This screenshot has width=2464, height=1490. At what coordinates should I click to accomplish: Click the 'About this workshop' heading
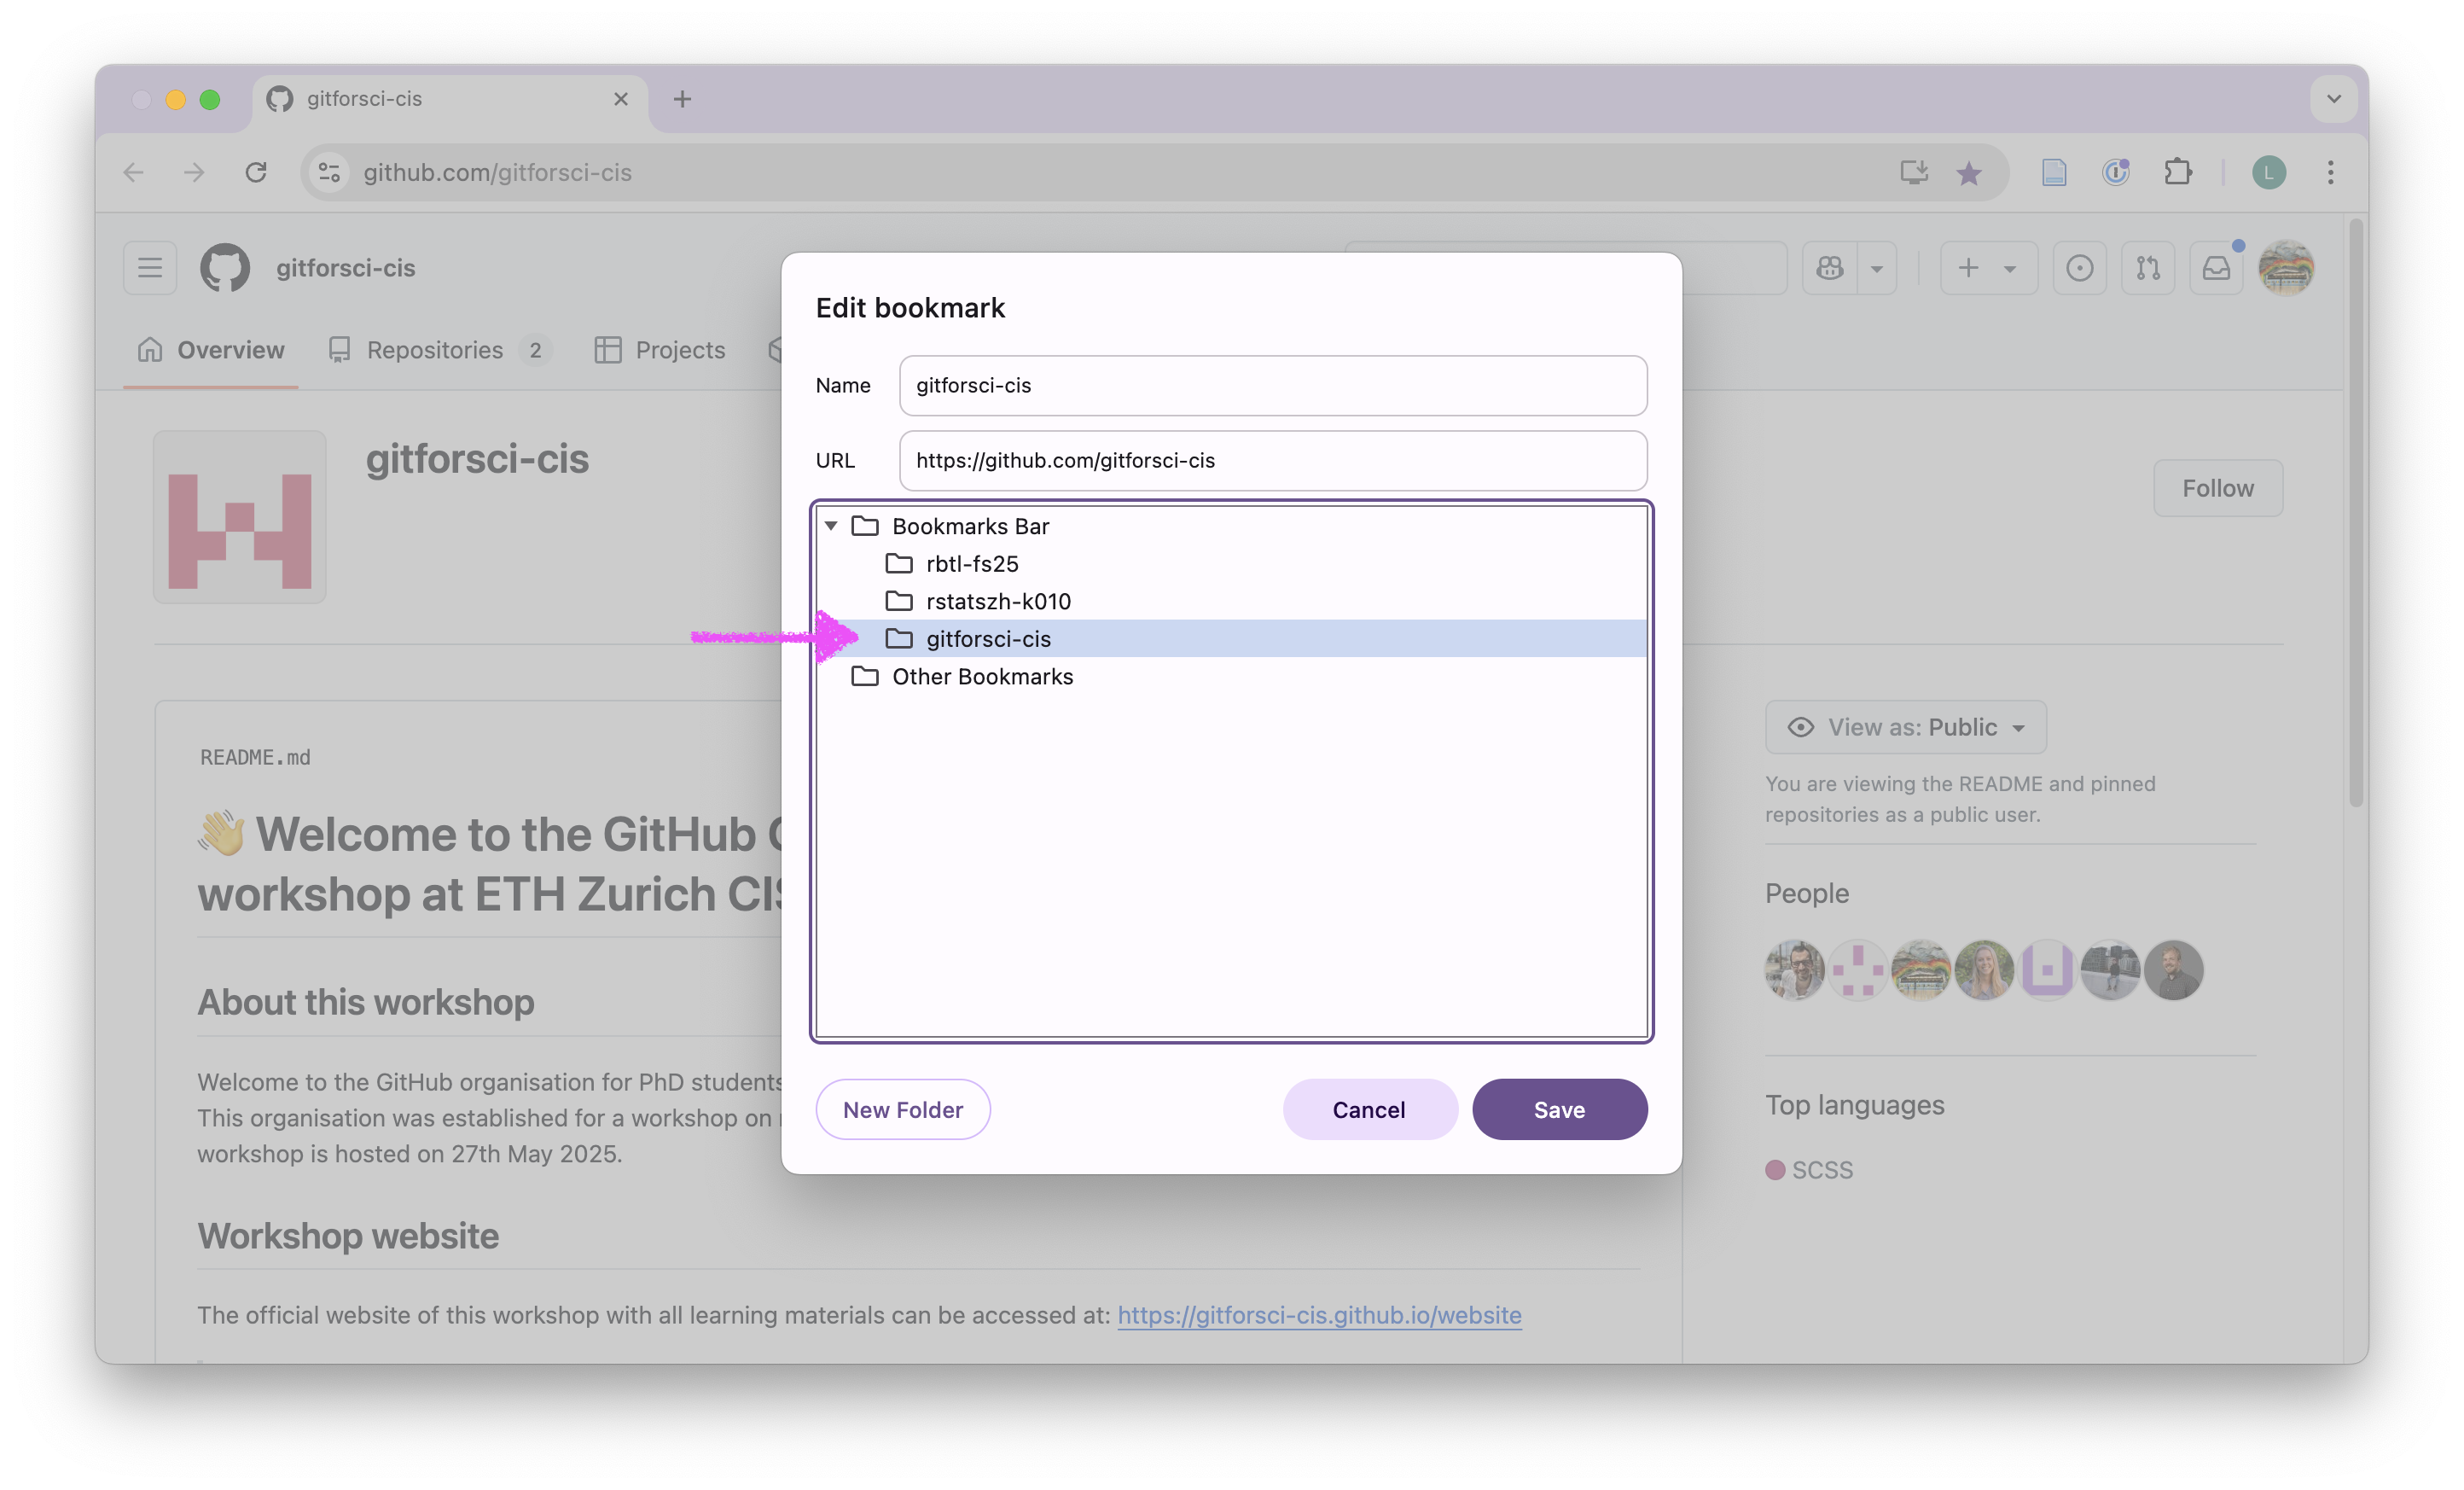coord(366,1002)
